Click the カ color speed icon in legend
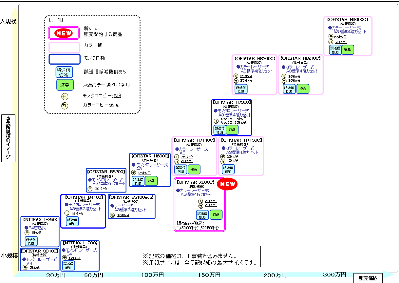 (65, 106)
